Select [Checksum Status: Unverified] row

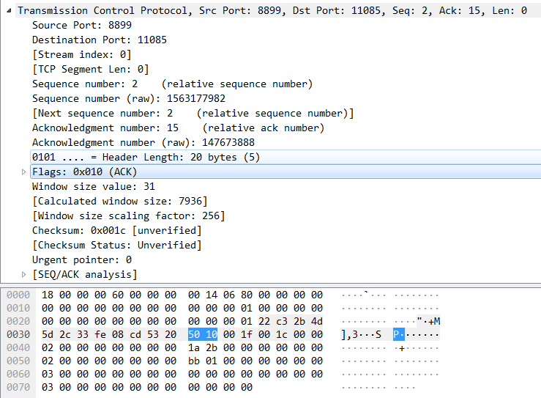tap(116, 246)
